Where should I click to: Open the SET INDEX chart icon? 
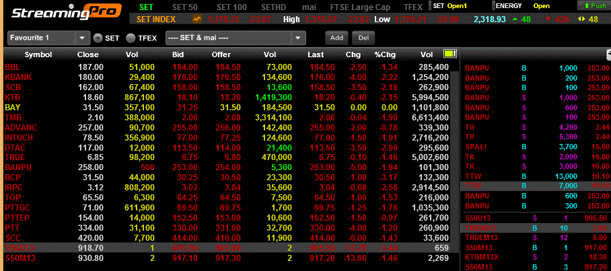(197, 19)
